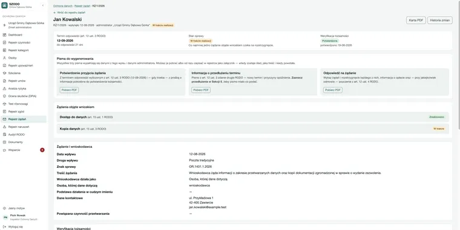Click the Dashboard icon in sidebar
The height and width of the screenshot is (230, 460).
[x=4, y=35]
